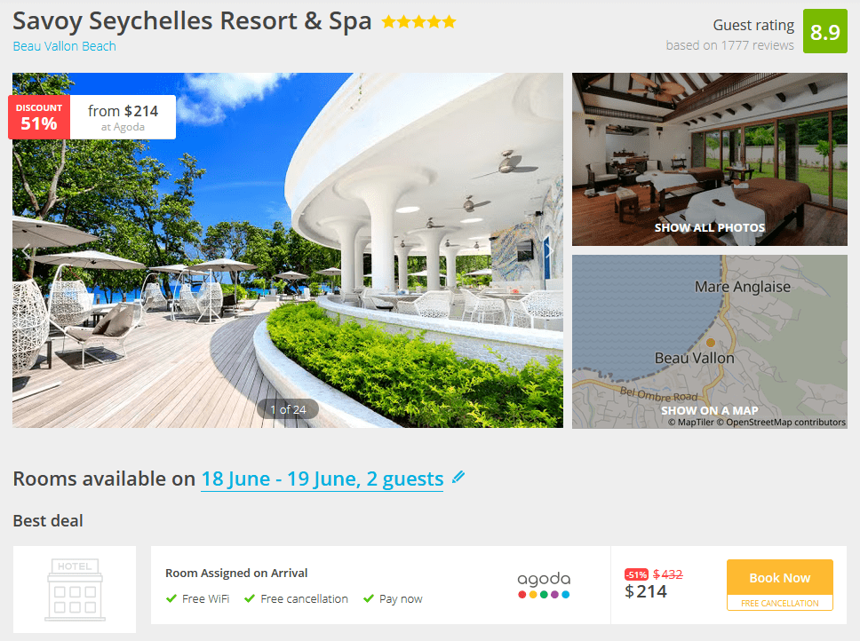The width and height of the screenshot is (860, 641).
Task: Change dates via 18 June - 19 June link
Action: [322, 479]
